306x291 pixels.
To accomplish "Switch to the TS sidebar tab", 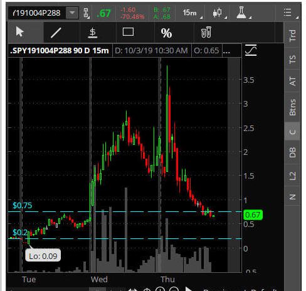I will point(292,59).
